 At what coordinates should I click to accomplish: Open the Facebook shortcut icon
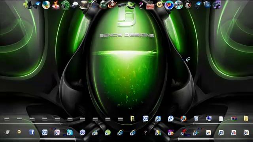coord(32,133)
